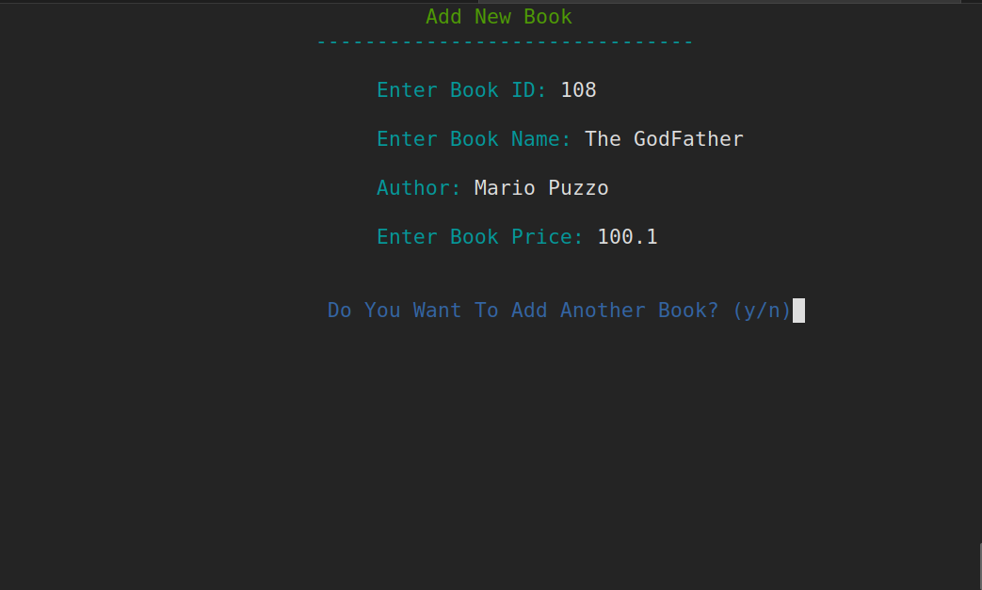Click the word "Price" in its label
Viewport: 982px width, 590px height.
[546, 236]
